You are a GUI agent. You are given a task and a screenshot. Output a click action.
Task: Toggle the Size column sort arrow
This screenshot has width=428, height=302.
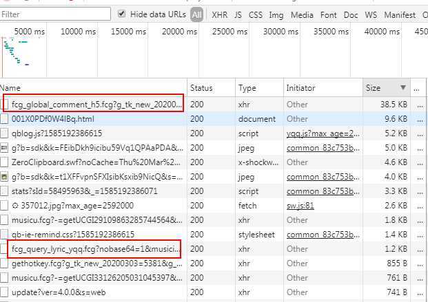coord(403,87)
